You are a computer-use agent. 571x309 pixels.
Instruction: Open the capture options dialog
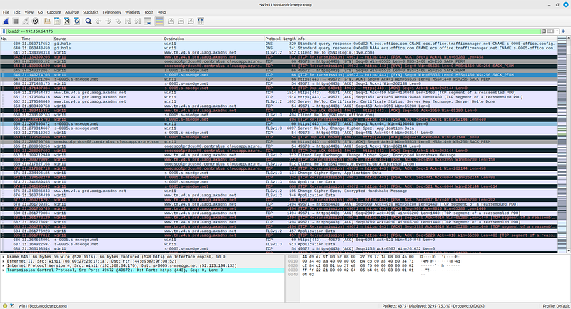tap(35, 21)
